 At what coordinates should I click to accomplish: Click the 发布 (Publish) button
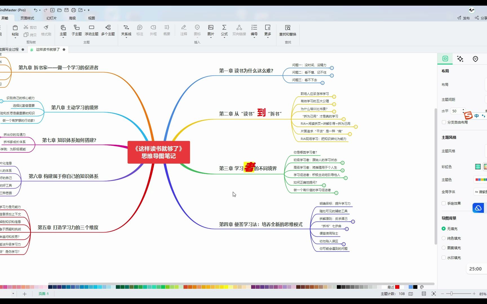click(x=464, y=18)
